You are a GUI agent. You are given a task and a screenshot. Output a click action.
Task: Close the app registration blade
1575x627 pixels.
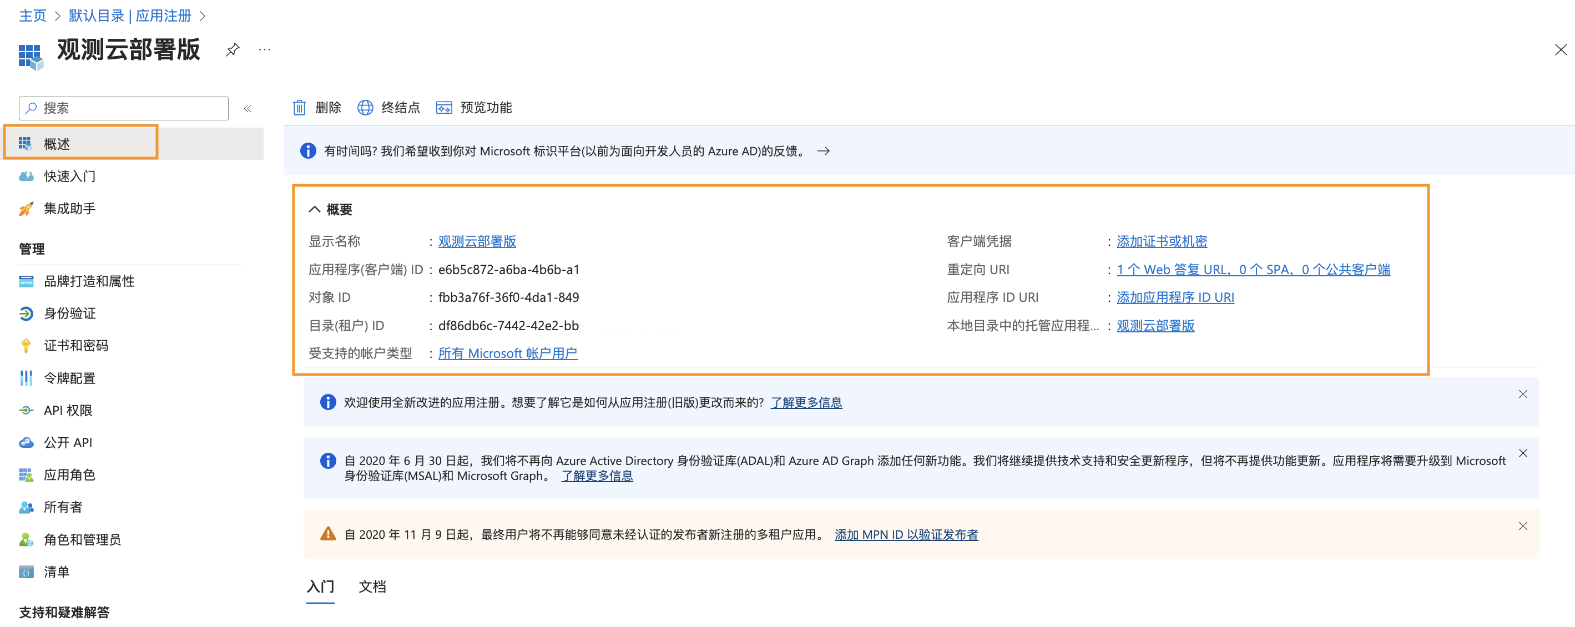(1561, 49)
